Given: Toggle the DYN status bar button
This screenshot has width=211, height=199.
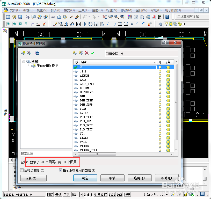Looking at the screenshot, I should click(x=120, y=195).
